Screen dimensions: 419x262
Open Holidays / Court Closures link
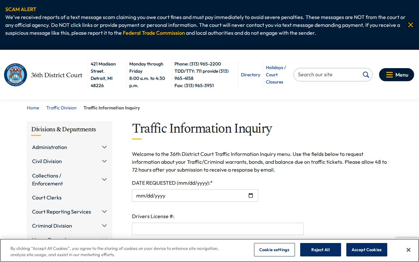tap(276, 75)
